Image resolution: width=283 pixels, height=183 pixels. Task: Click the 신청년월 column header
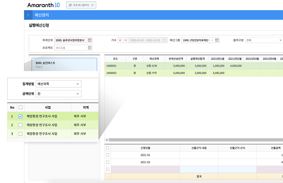145,148
